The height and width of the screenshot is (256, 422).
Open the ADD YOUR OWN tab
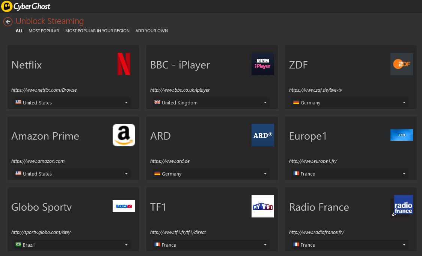[x=152, y=31]
